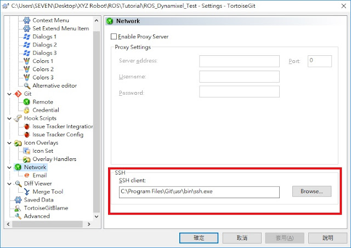Click the red Git logo icon
The image size is (351, 248).
click(x=18, y=94)
